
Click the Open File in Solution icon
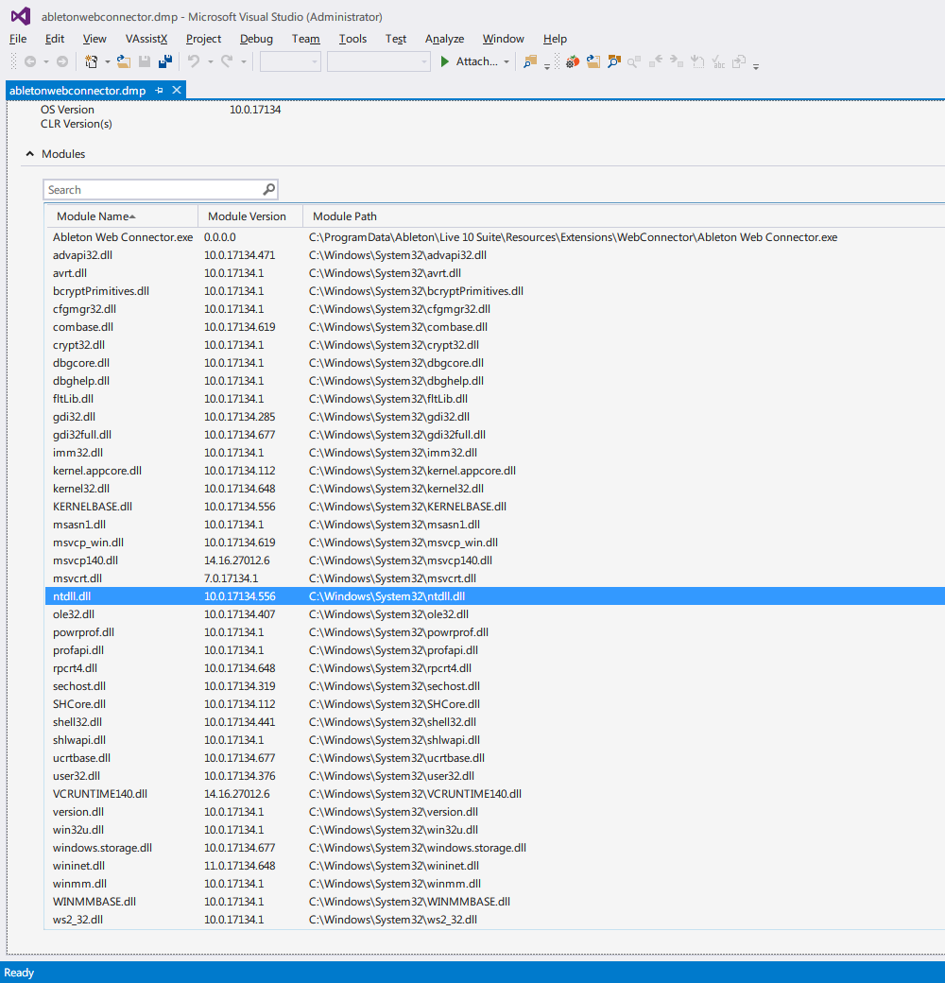click(x=593, y=61)
